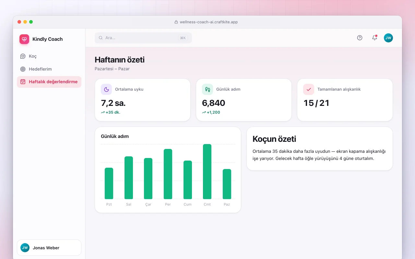Open the JW profile avatar in top bar
This screenshot has height=259, width=415.
click(x=388, y=38)
